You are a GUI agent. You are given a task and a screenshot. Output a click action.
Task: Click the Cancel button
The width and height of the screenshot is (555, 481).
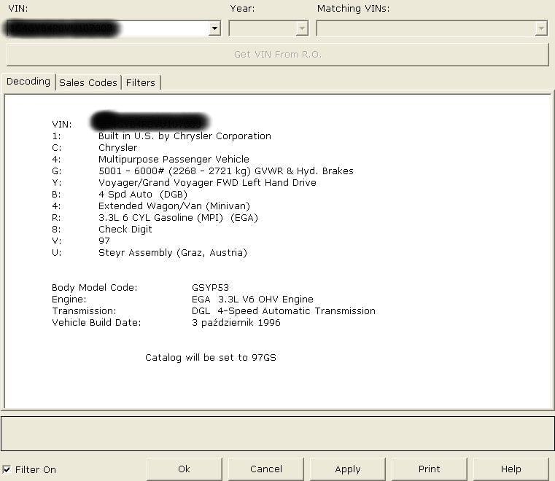pos(265,469)
